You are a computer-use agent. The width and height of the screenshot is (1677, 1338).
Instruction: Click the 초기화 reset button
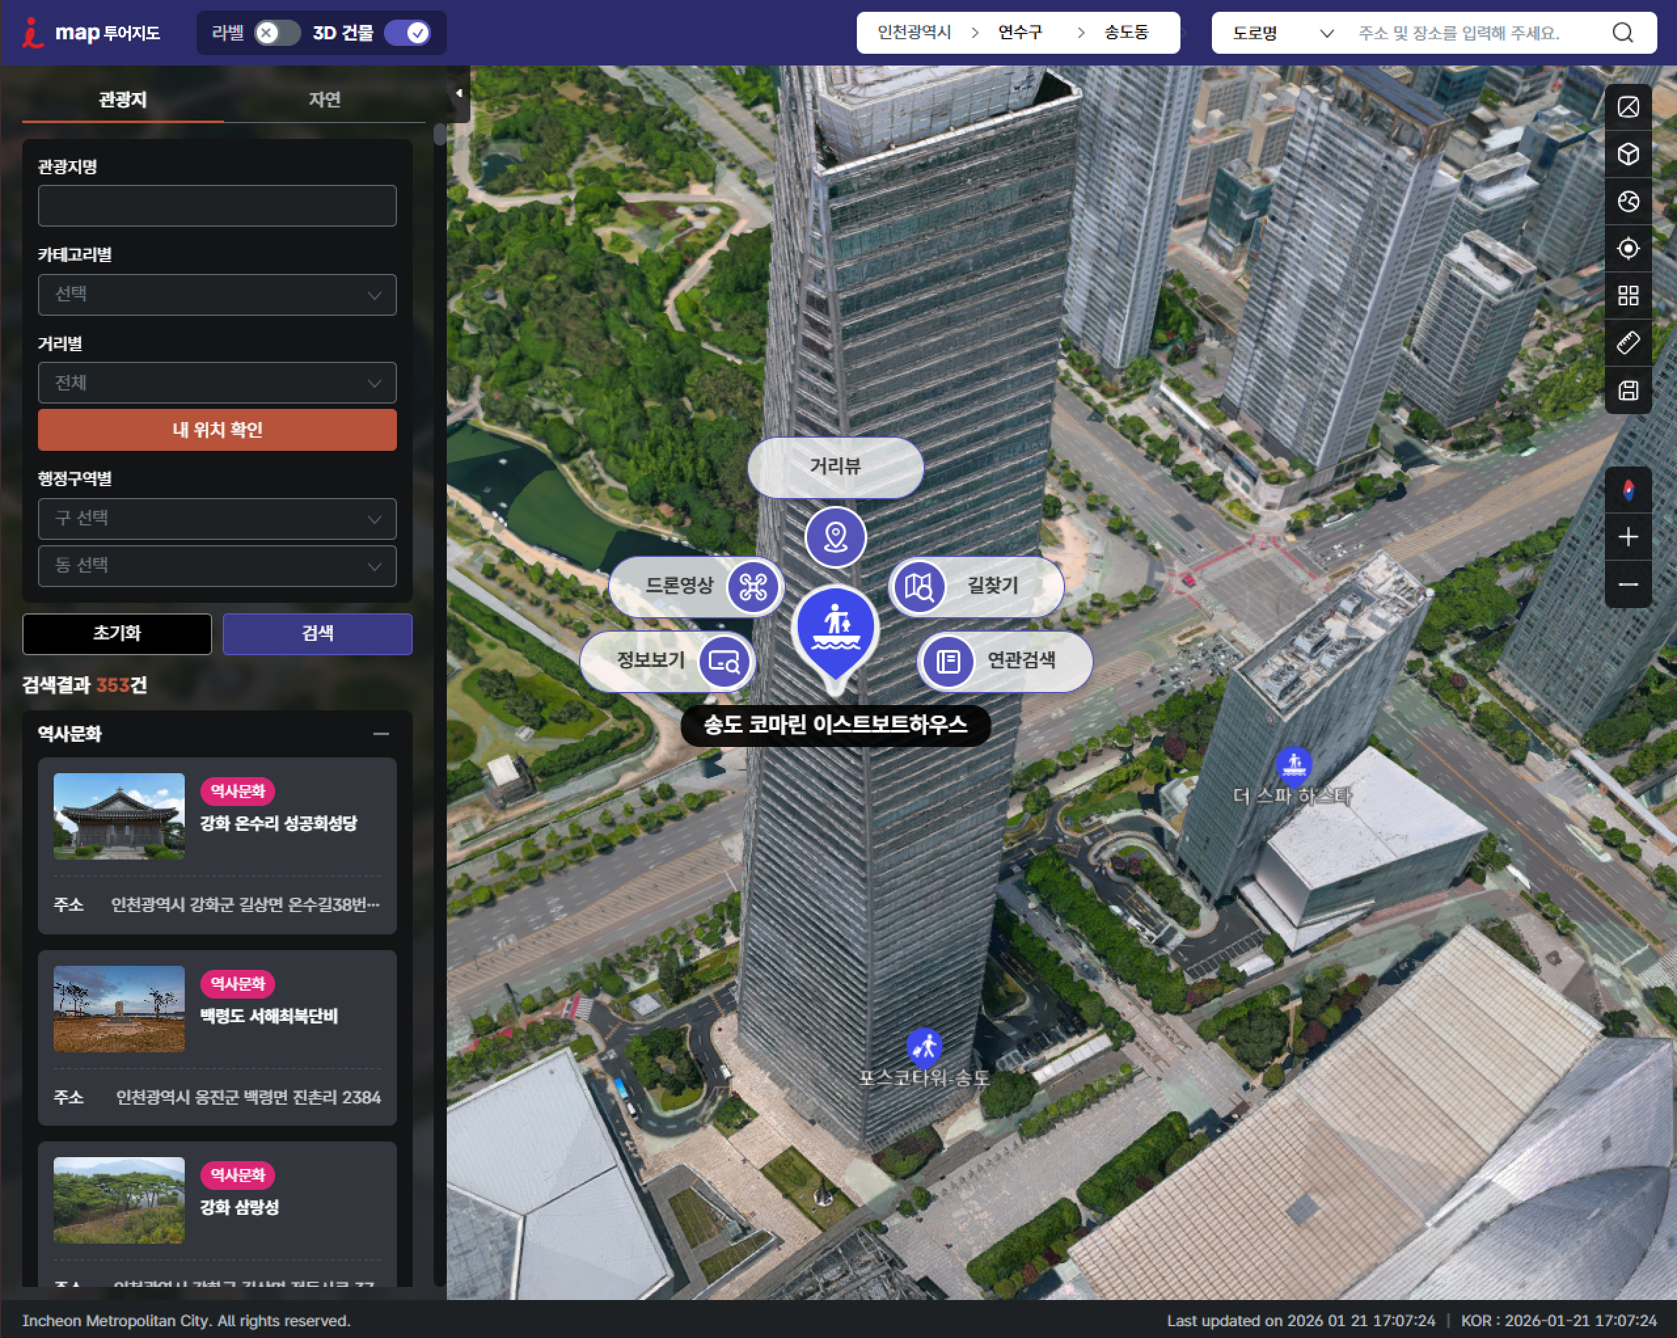coord(117,633)
